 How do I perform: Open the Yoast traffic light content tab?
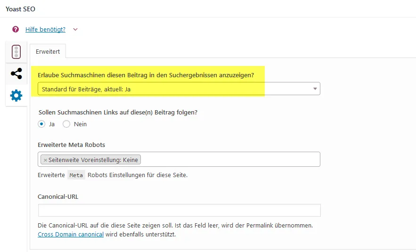pos(16,52)
